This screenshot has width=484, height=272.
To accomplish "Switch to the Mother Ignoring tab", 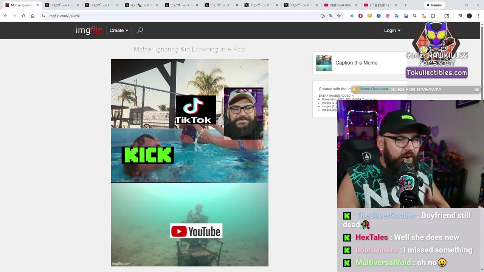I will pyautogui.click(x=22, y=5).
